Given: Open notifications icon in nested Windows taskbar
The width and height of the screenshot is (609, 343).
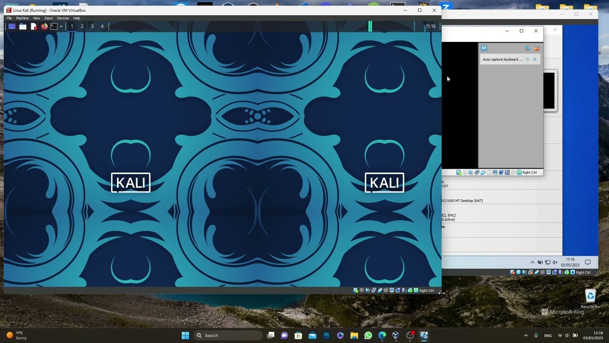Looking at the screenshot, I should click(588, 262).
